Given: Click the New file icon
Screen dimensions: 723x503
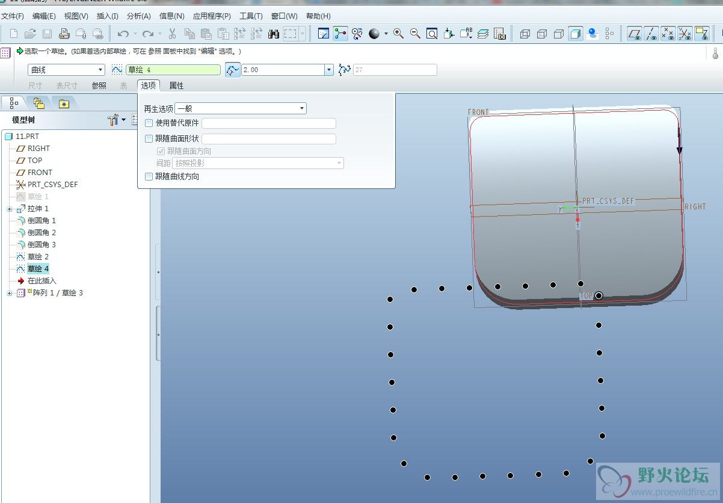Looking at the screenshot, I should pyautogui.click(x=14, y=34).
